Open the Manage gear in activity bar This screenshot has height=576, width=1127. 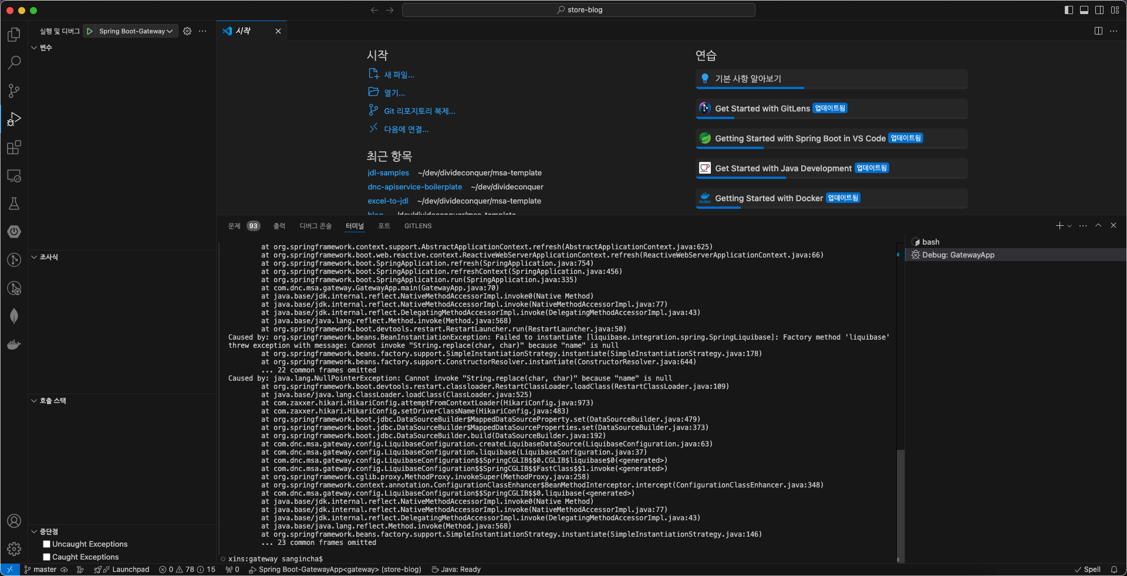[14, 549]
